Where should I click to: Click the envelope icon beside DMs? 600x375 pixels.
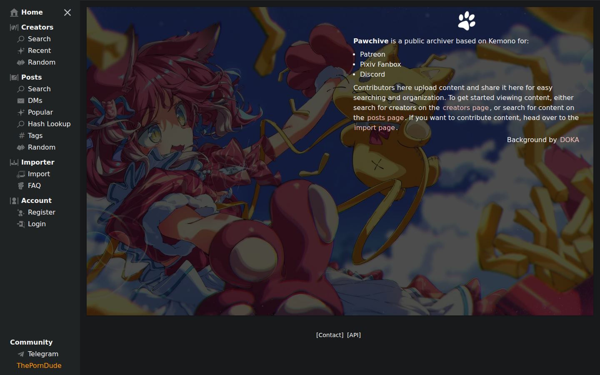click(21, 101)
